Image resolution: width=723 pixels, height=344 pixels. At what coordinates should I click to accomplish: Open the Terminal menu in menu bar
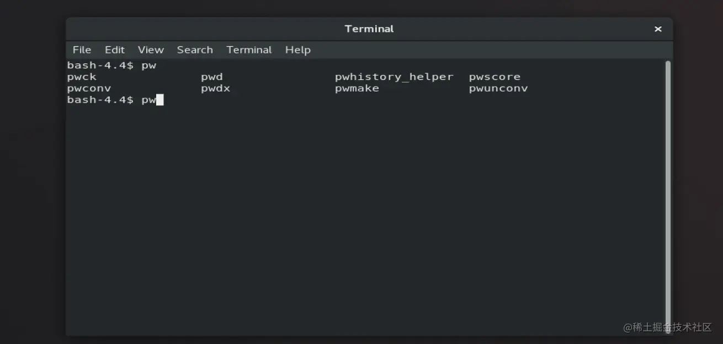click(249, 50)
